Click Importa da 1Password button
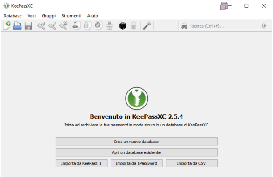 click(x=136, y=163)
